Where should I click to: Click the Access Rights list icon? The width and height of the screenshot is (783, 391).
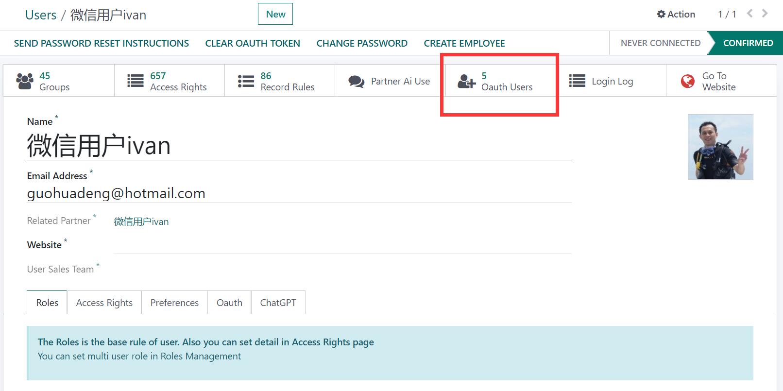tap(135, 81)
